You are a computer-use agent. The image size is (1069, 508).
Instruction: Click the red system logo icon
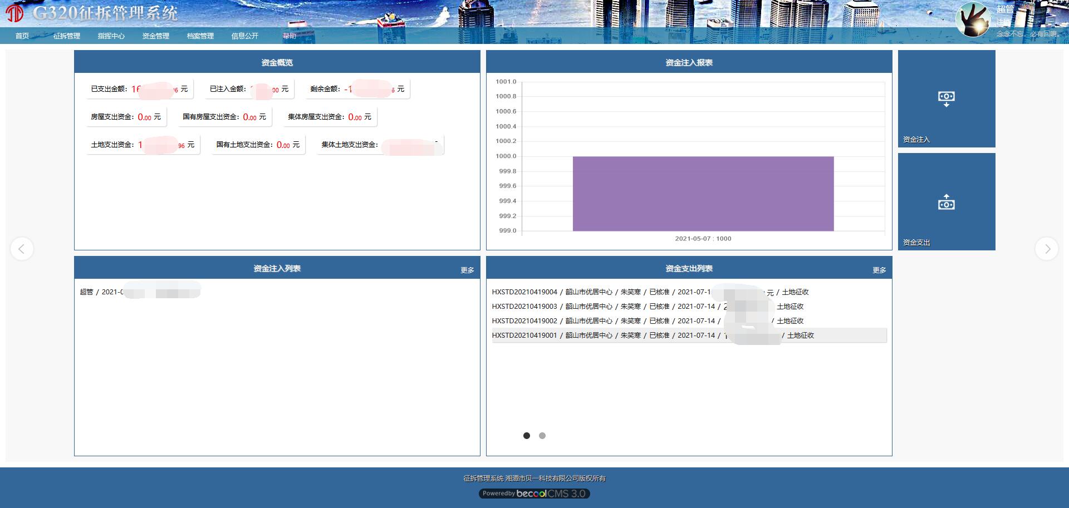click(x=15, y=12)
